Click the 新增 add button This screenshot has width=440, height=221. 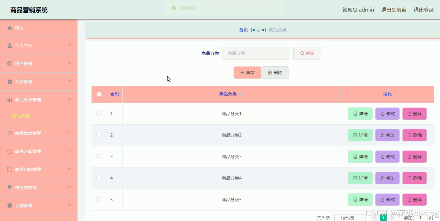pos(247,73)
